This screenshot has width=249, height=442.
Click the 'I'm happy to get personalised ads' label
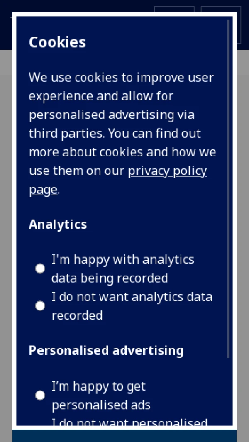click(101, 396)
